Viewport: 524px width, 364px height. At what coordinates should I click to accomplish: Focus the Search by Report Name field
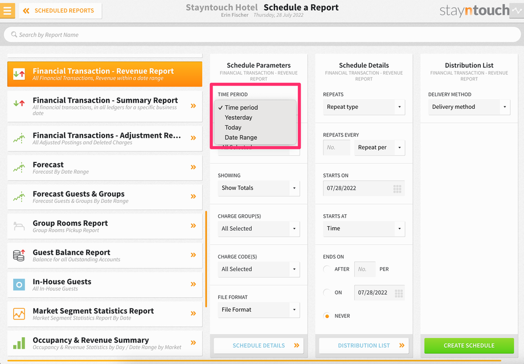[x=262, y=34]
